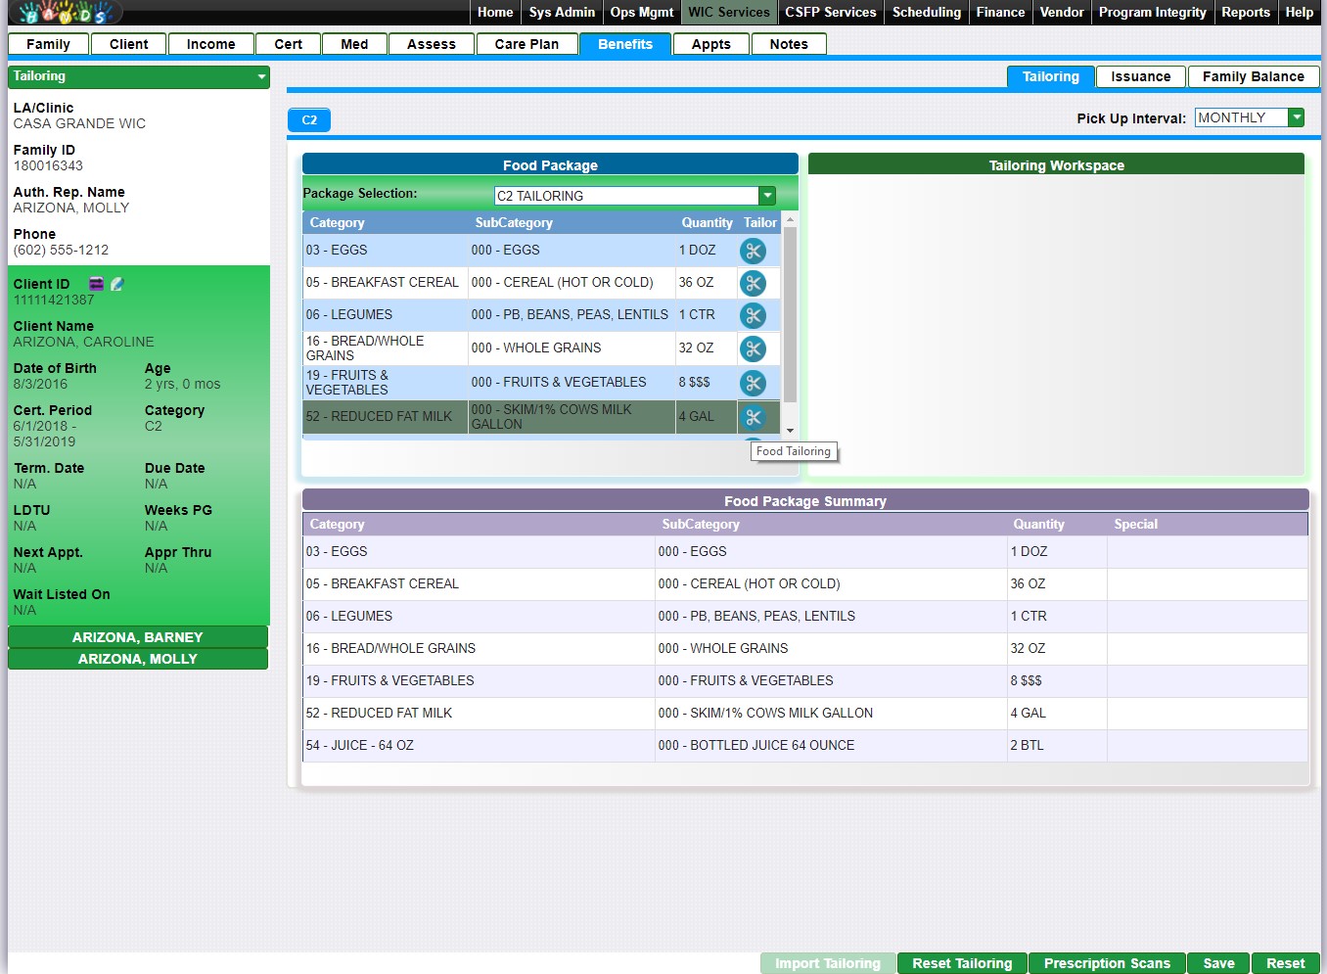1327x974 pixels.
Task: Click the Food Package list scroll-down arrow
Action: pos(790,431)
